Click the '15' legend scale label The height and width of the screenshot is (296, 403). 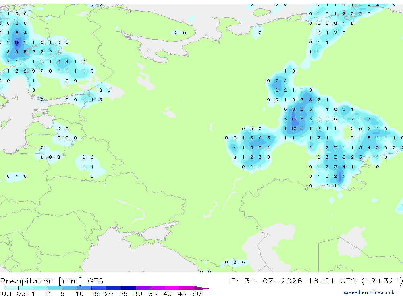[94, 294]
